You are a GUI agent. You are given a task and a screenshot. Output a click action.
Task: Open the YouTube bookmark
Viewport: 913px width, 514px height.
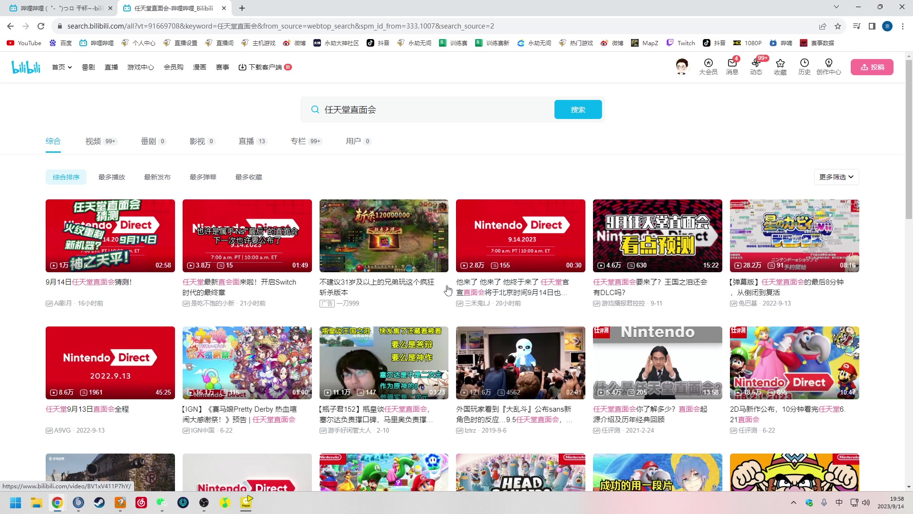point(24,43)
